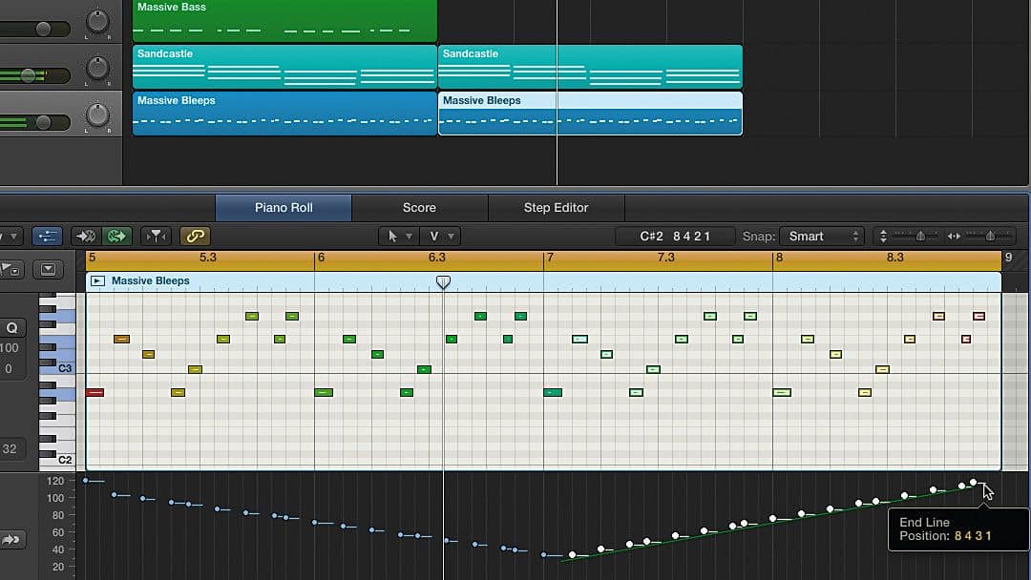Image resolution: width=1031 pixels, height=580 pixels.
Task: Open the Step Editor tab
Action: [557, 207]
